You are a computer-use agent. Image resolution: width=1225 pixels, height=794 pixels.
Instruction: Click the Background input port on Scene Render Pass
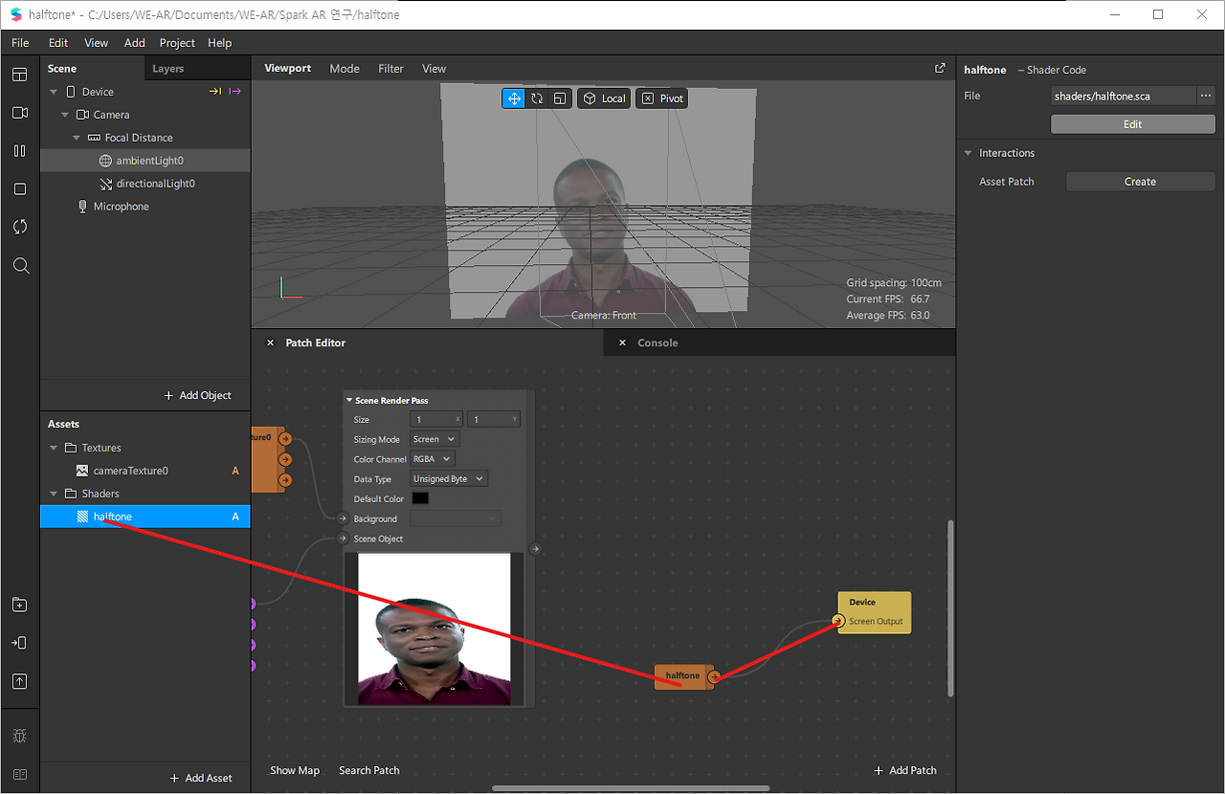[x=343, y=518]
